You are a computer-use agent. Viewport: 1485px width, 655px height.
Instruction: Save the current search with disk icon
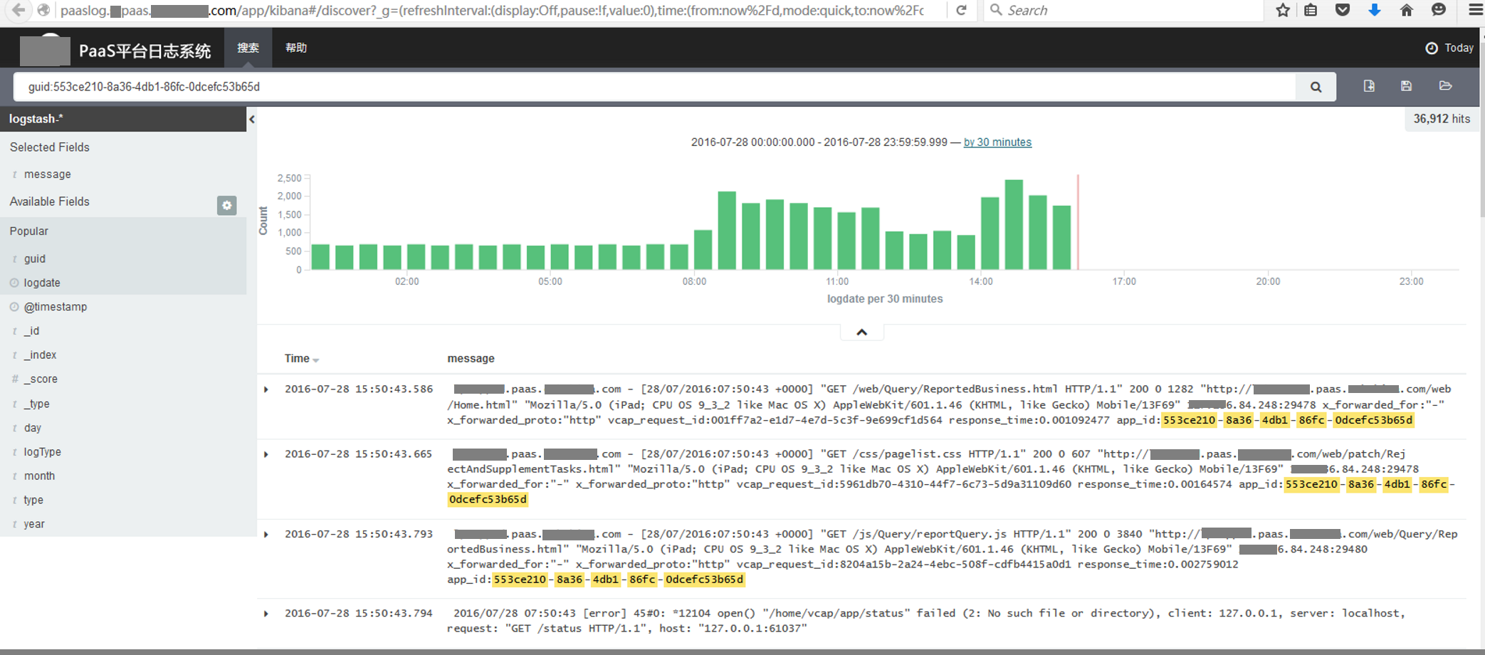tap(1406, 86)
